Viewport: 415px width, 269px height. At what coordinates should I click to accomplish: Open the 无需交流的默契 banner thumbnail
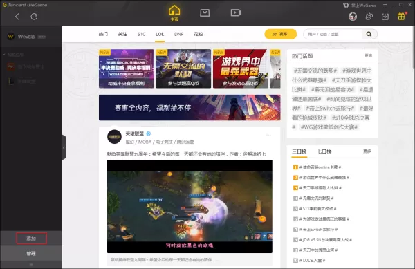[x=183, y=68]
